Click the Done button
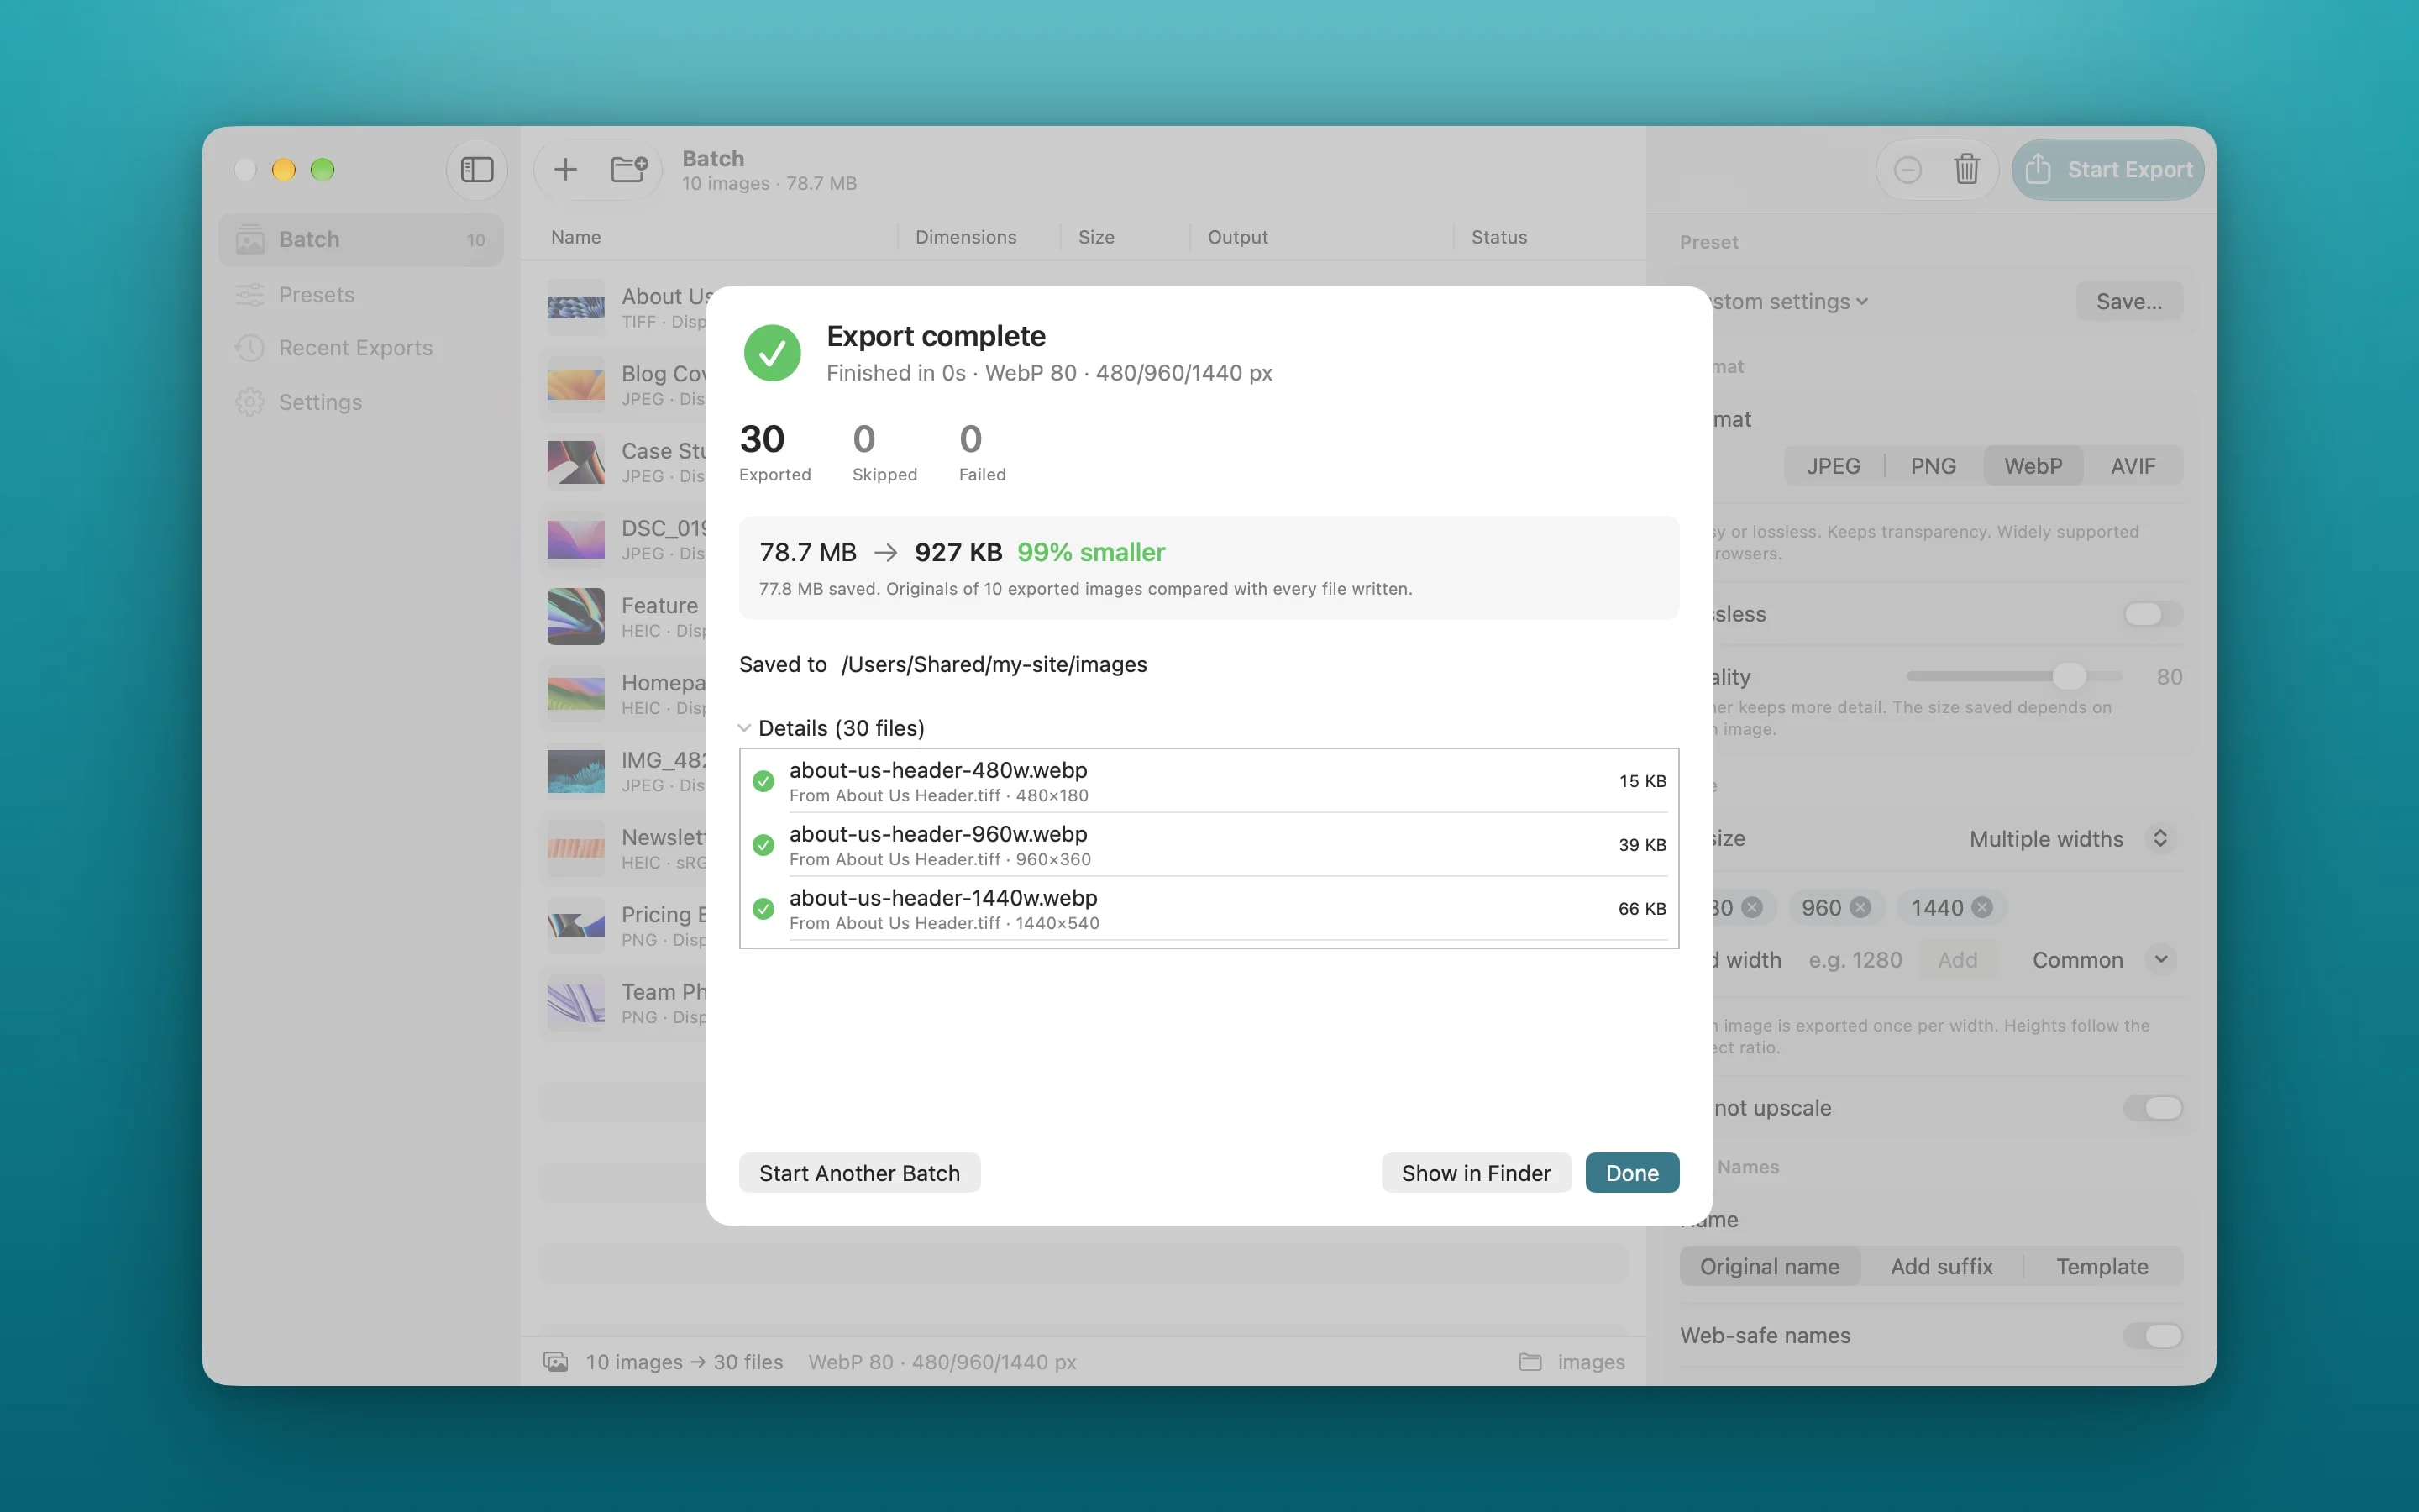The width and height of the screenshot is (2419, 1512). point(1632,1173)
